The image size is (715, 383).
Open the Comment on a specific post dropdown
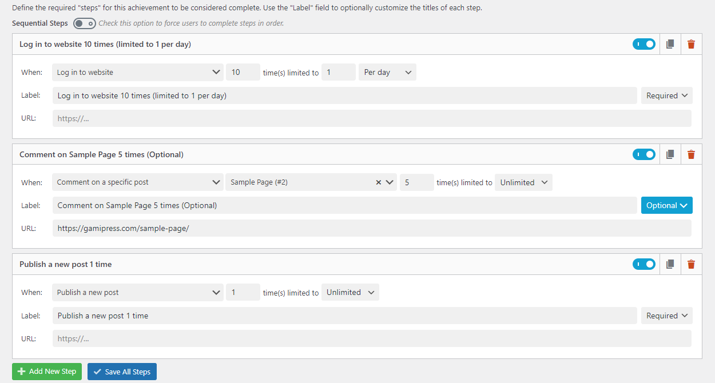pos(137,183)
